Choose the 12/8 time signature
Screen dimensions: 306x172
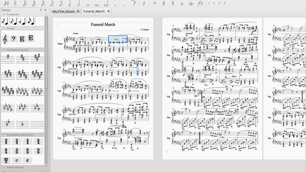(x=6, y=161)
